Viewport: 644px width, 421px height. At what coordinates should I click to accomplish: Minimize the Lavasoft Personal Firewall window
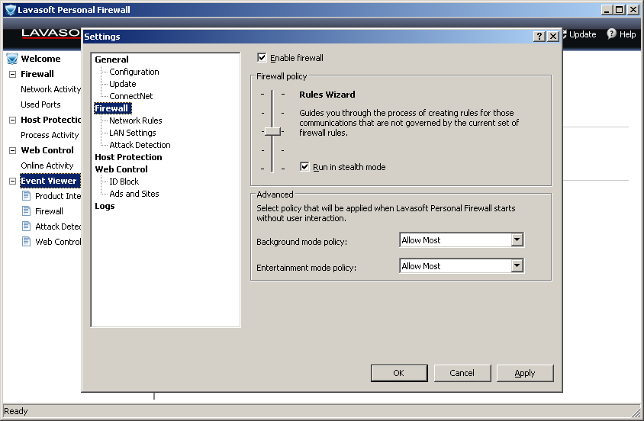(607, 9)
